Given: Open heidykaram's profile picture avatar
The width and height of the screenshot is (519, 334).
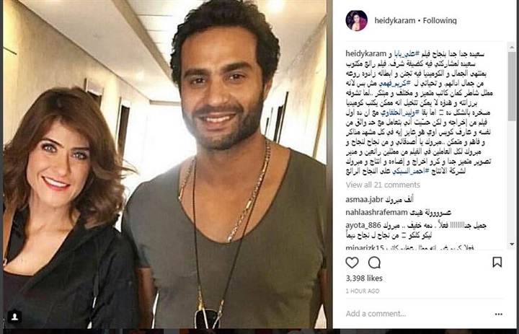Looking at the screenshot, I should [356, 20].
